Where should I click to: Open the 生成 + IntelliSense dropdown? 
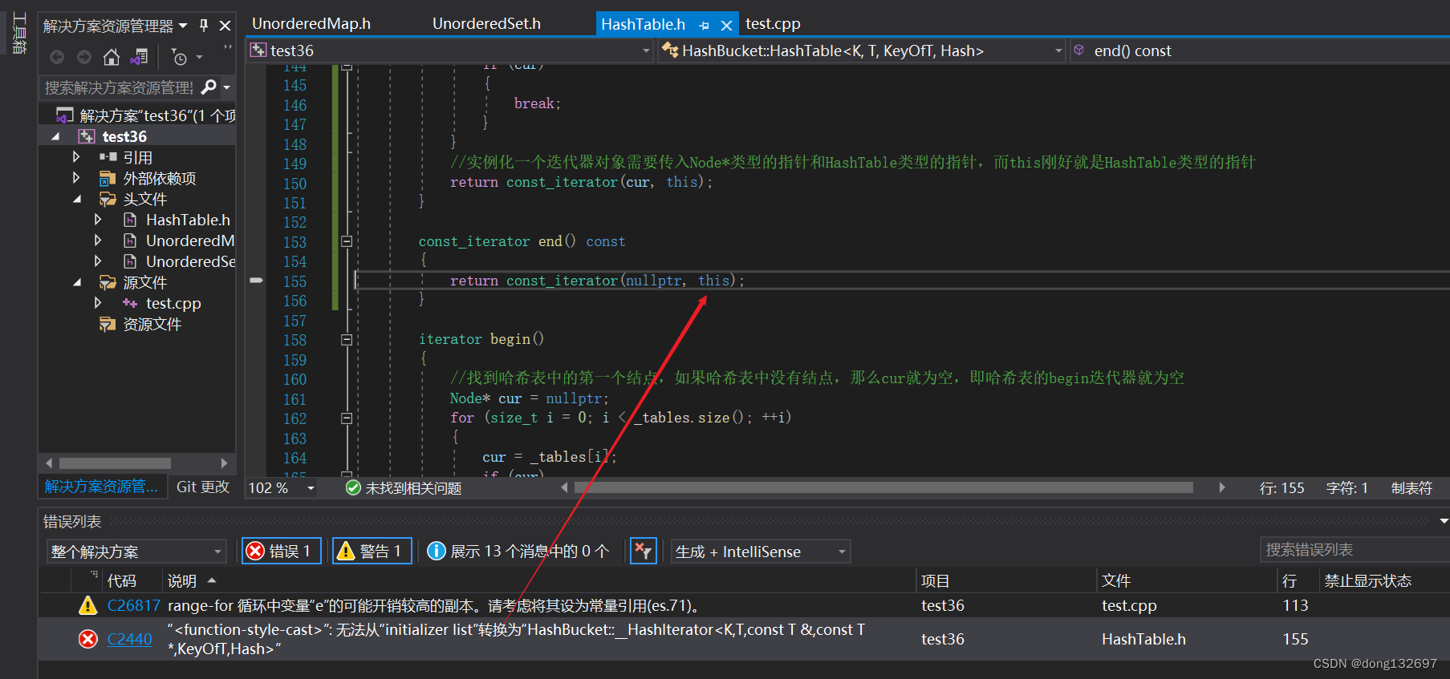pos(842,552)
